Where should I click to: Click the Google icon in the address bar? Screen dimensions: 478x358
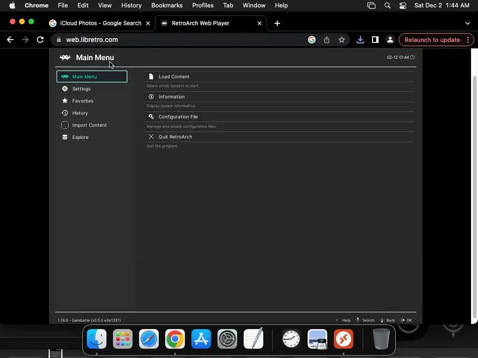tap(311, 40)
